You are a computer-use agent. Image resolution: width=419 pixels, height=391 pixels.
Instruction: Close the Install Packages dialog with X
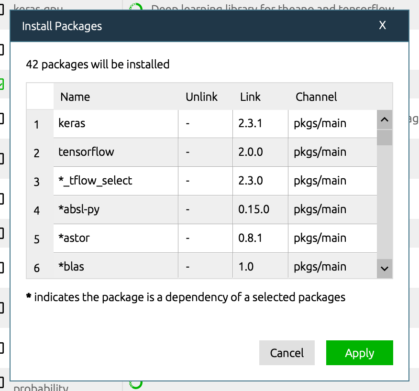click(382, 26)
